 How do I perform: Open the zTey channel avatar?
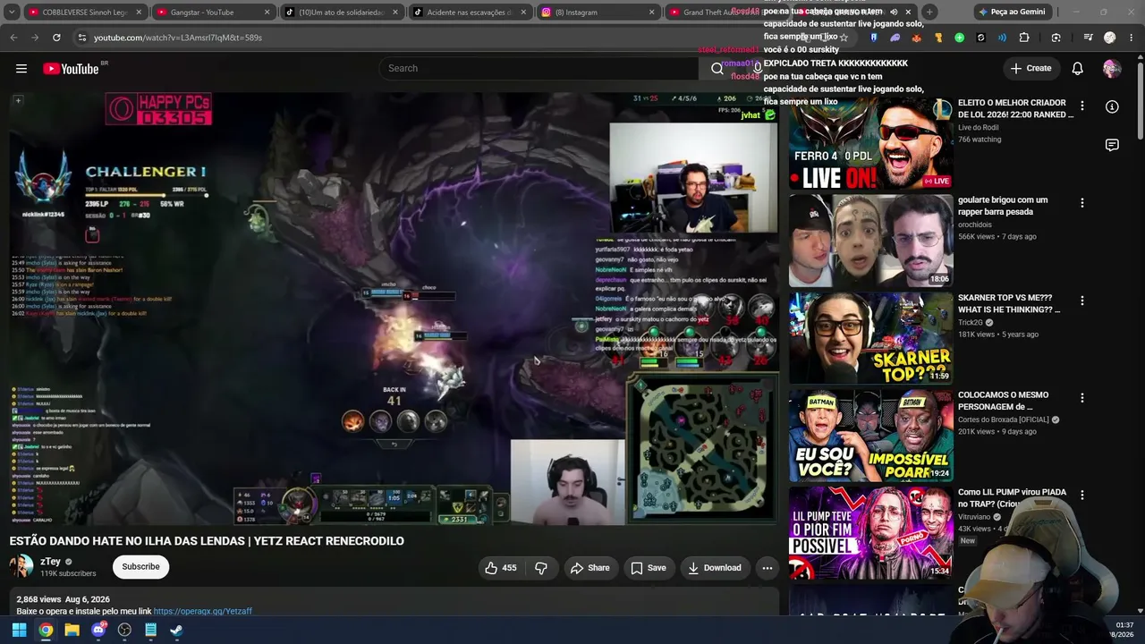coord(21,567)
